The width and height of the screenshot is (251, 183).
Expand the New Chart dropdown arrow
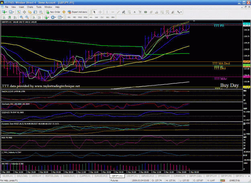pyautogui.click(x=6, y=12)
